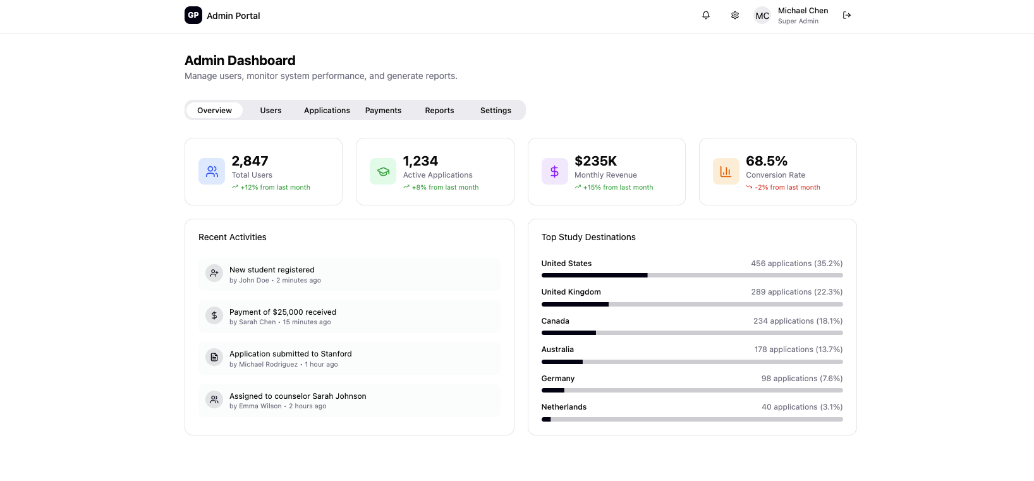
Task: Click the Michael Chen profile name
Action: (803, 11)
